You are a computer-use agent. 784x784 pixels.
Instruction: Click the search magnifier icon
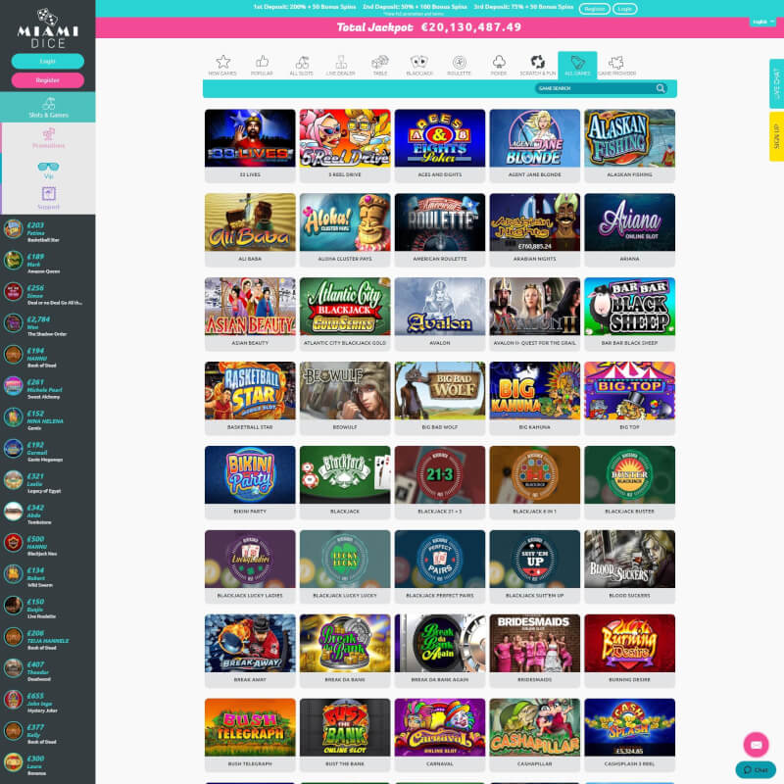click(661, 88)
